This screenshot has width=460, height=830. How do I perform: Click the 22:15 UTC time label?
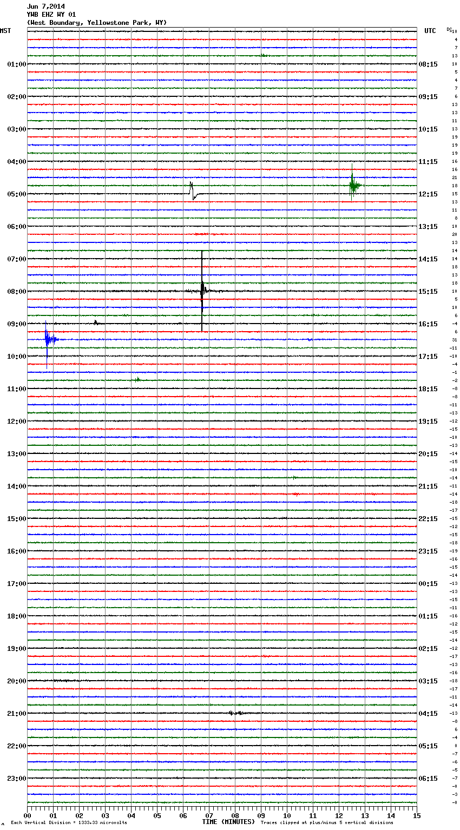[428, 519]
